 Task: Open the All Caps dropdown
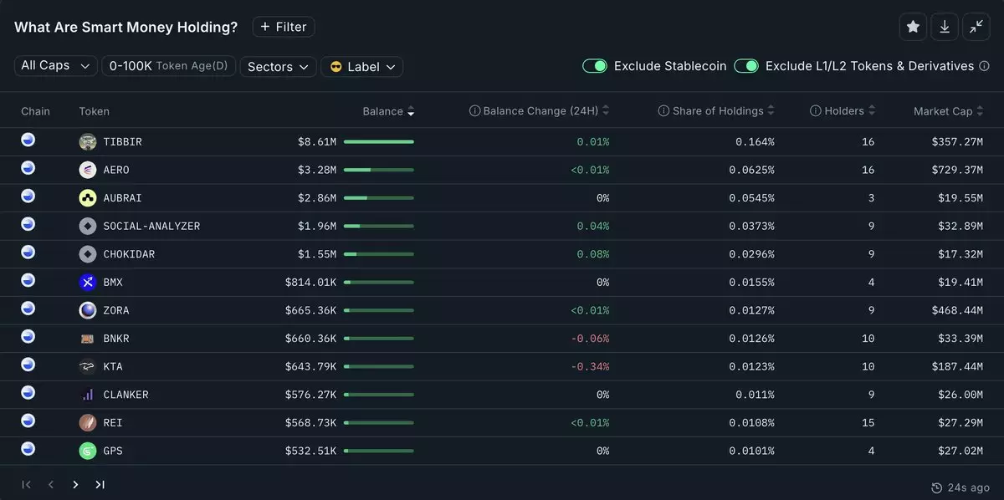click(56, 66)
